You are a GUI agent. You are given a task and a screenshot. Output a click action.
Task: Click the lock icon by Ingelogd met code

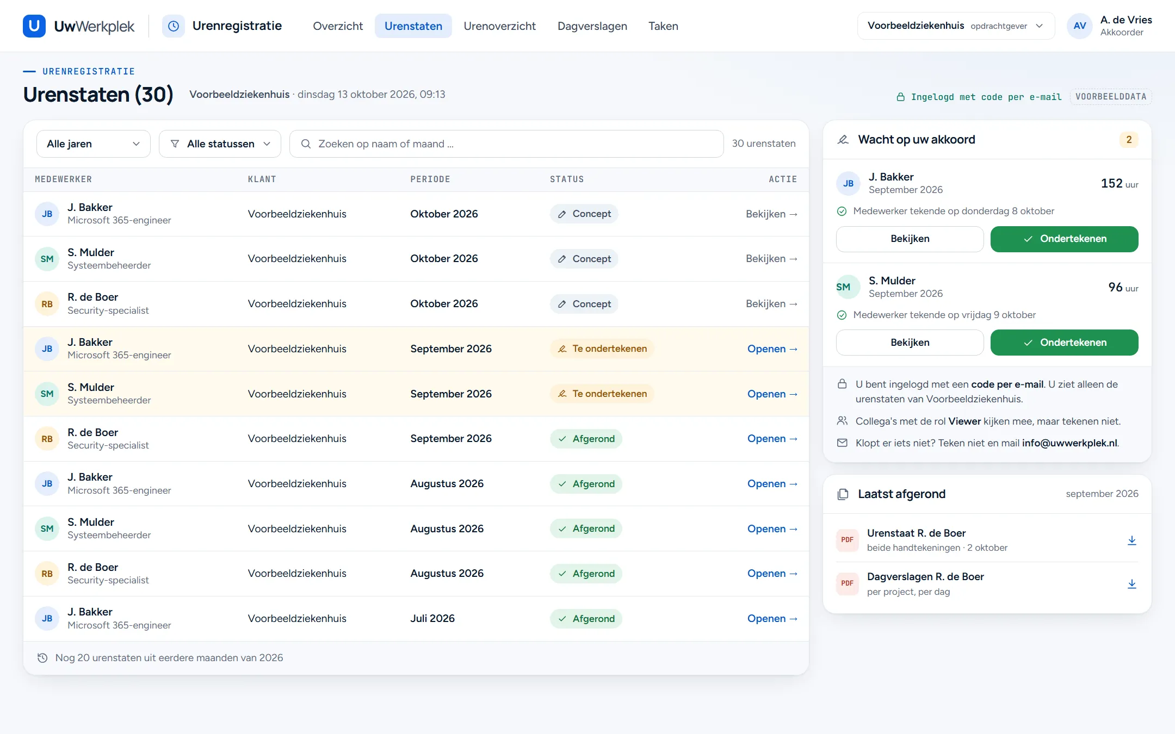[x=901, y=97]
